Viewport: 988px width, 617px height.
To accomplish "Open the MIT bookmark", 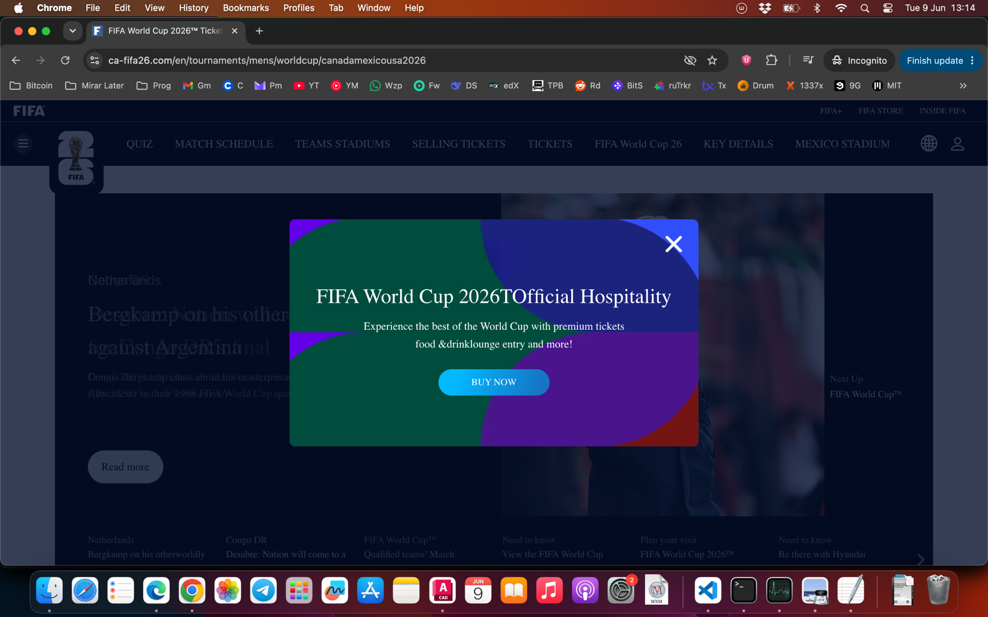I will [x=887, y=86].
